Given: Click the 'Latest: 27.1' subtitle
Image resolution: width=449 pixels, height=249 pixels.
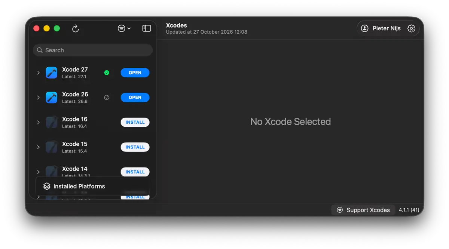Looking at the screenshot, I should (74, 77).
